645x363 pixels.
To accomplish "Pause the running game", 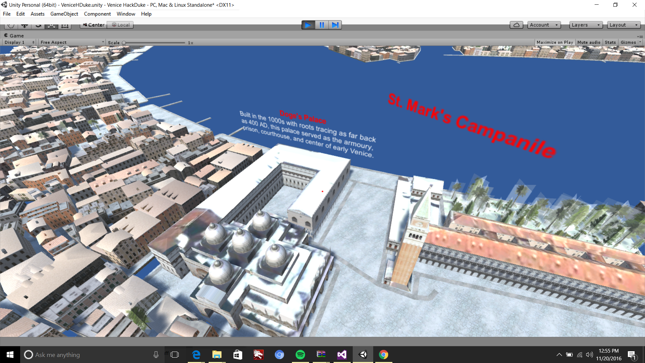I will [321, 25].
